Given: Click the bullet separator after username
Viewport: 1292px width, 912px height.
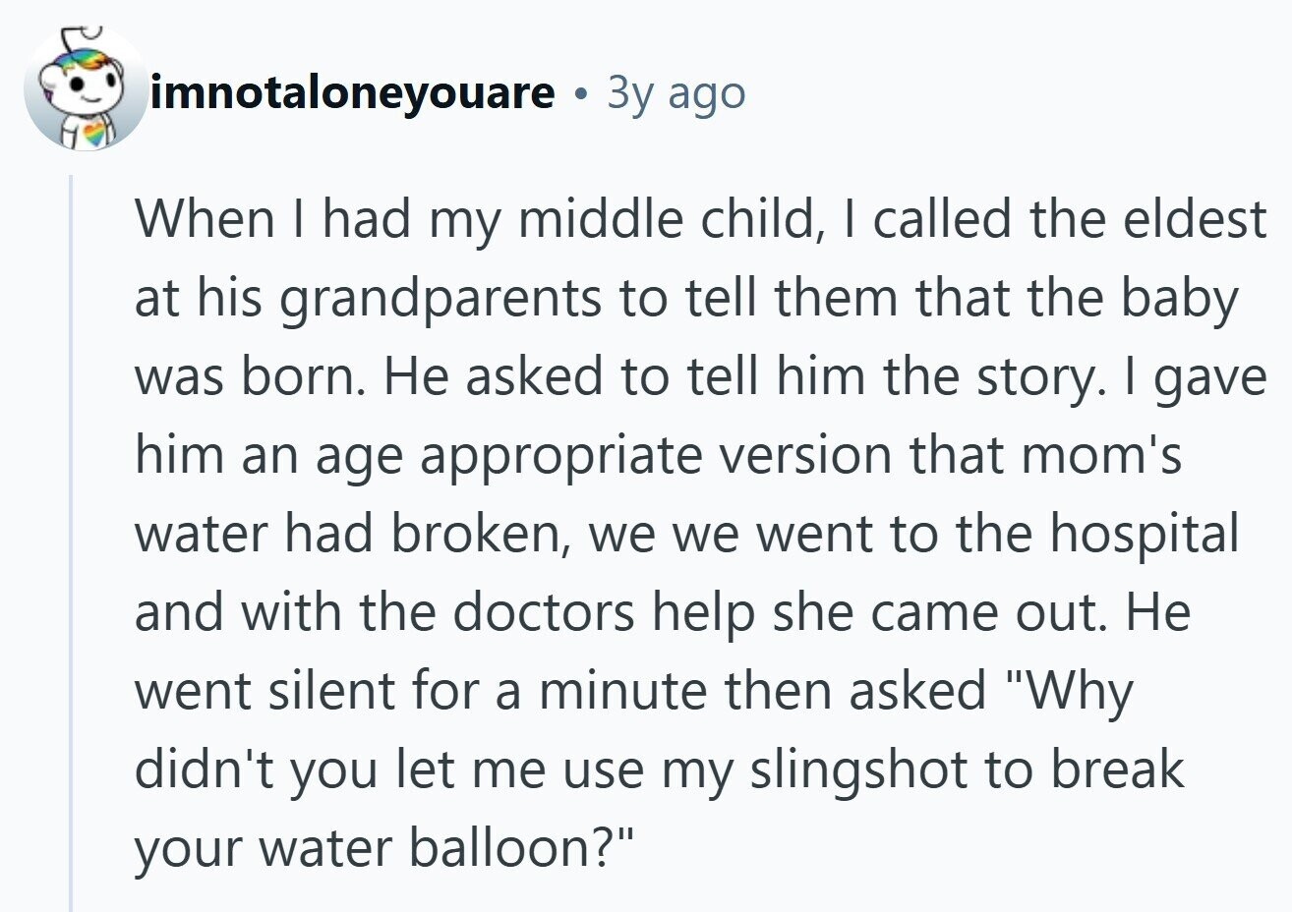Looking at the screenshot, I should [x=582, y=95].
